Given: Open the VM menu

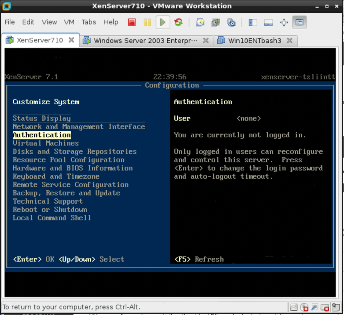Looking at the screenshot, I should [x=69, y=22].
